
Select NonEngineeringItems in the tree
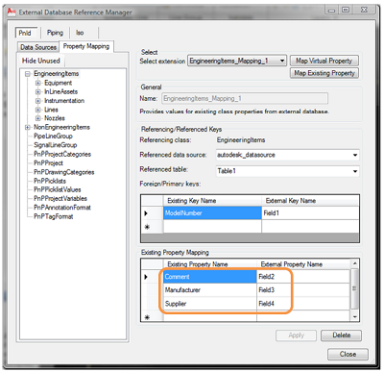click(x=61, y=127)
